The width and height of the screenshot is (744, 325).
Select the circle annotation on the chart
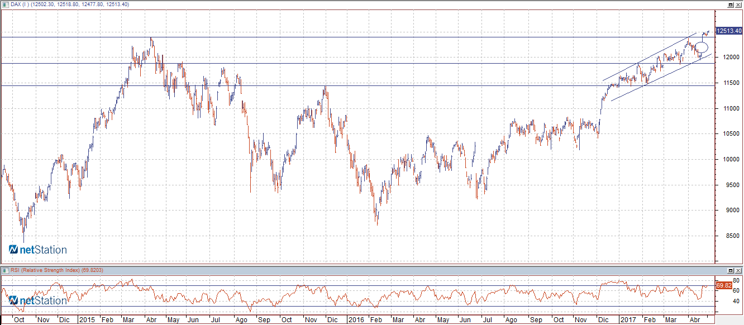point(702,48)
